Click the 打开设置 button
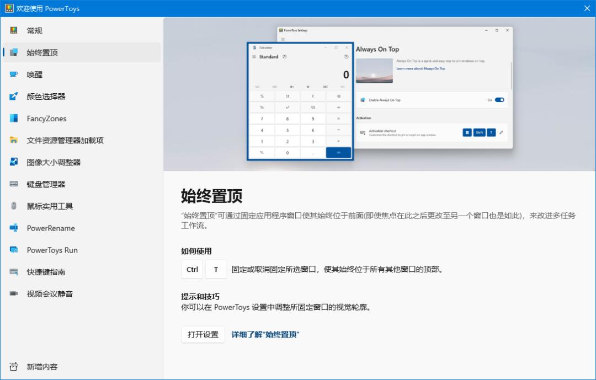Viewport: 596px width, 380px height. (x=203, y=334)
